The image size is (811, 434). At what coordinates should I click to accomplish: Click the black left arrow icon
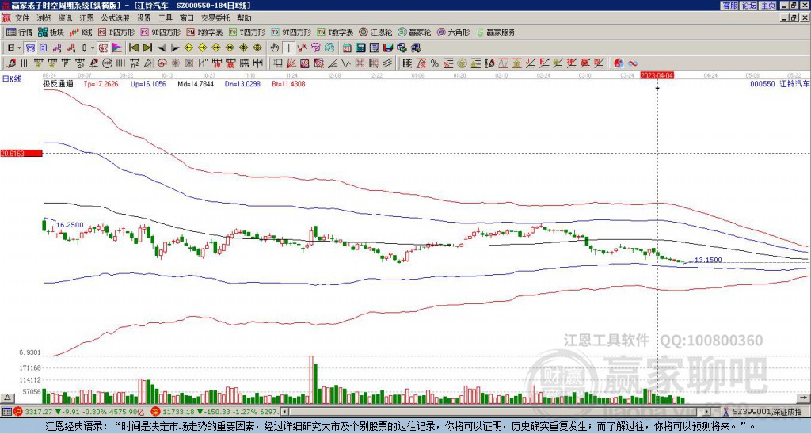point(162,48)
